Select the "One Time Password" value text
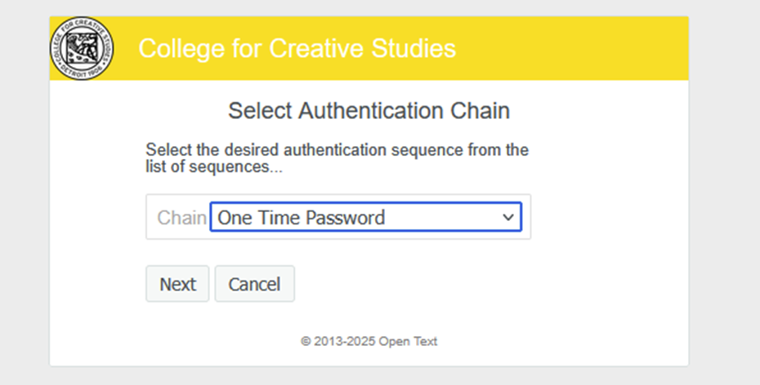760x385 pixels. coord(301,218)
